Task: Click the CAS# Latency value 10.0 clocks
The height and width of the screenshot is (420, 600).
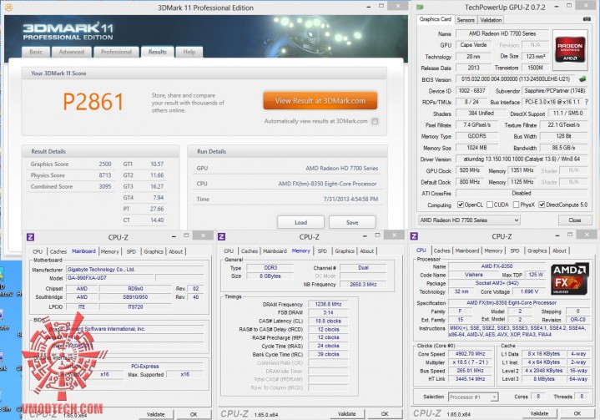Action: coord(328,321)
